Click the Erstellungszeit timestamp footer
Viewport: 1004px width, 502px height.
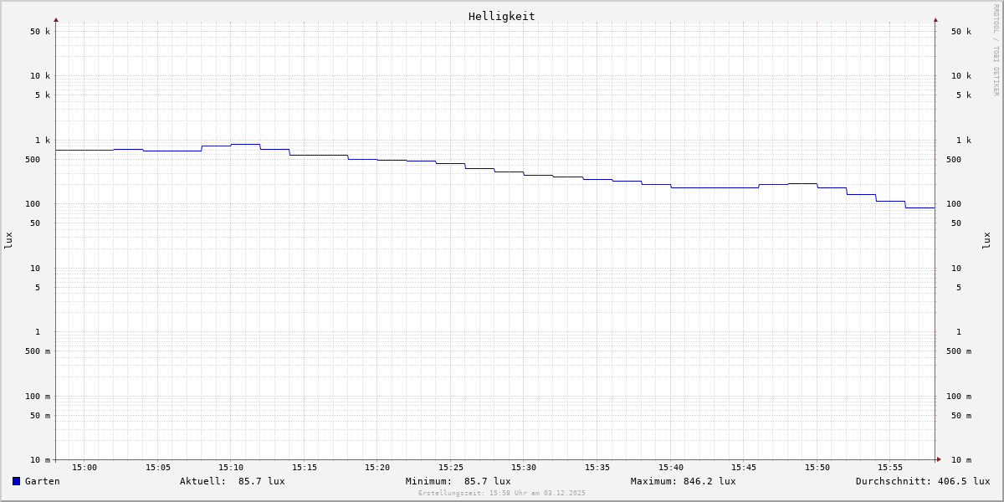click(x=502, y=494)
